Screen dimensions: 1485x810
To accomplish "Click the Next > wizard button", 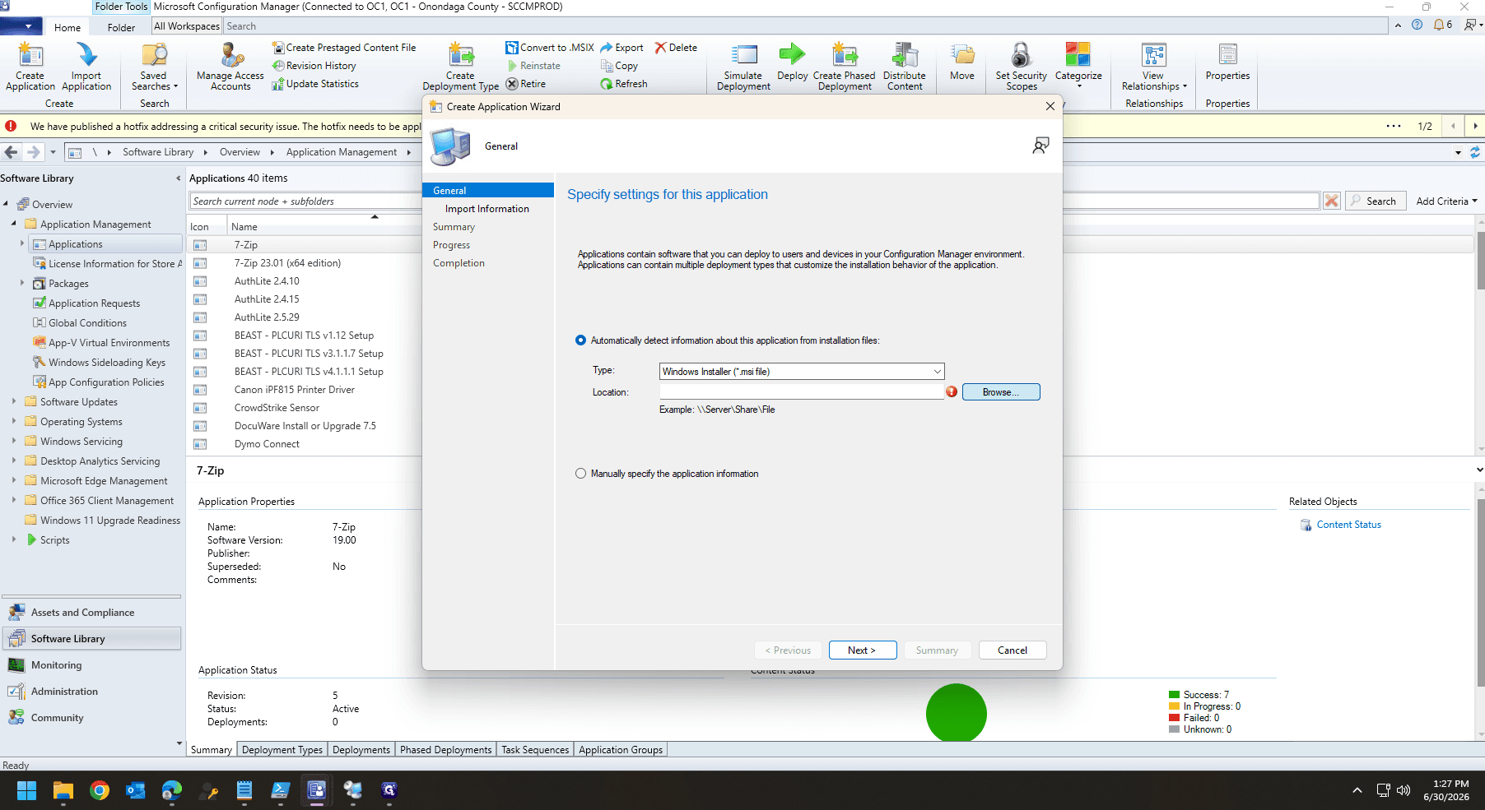I will (862, 650).
